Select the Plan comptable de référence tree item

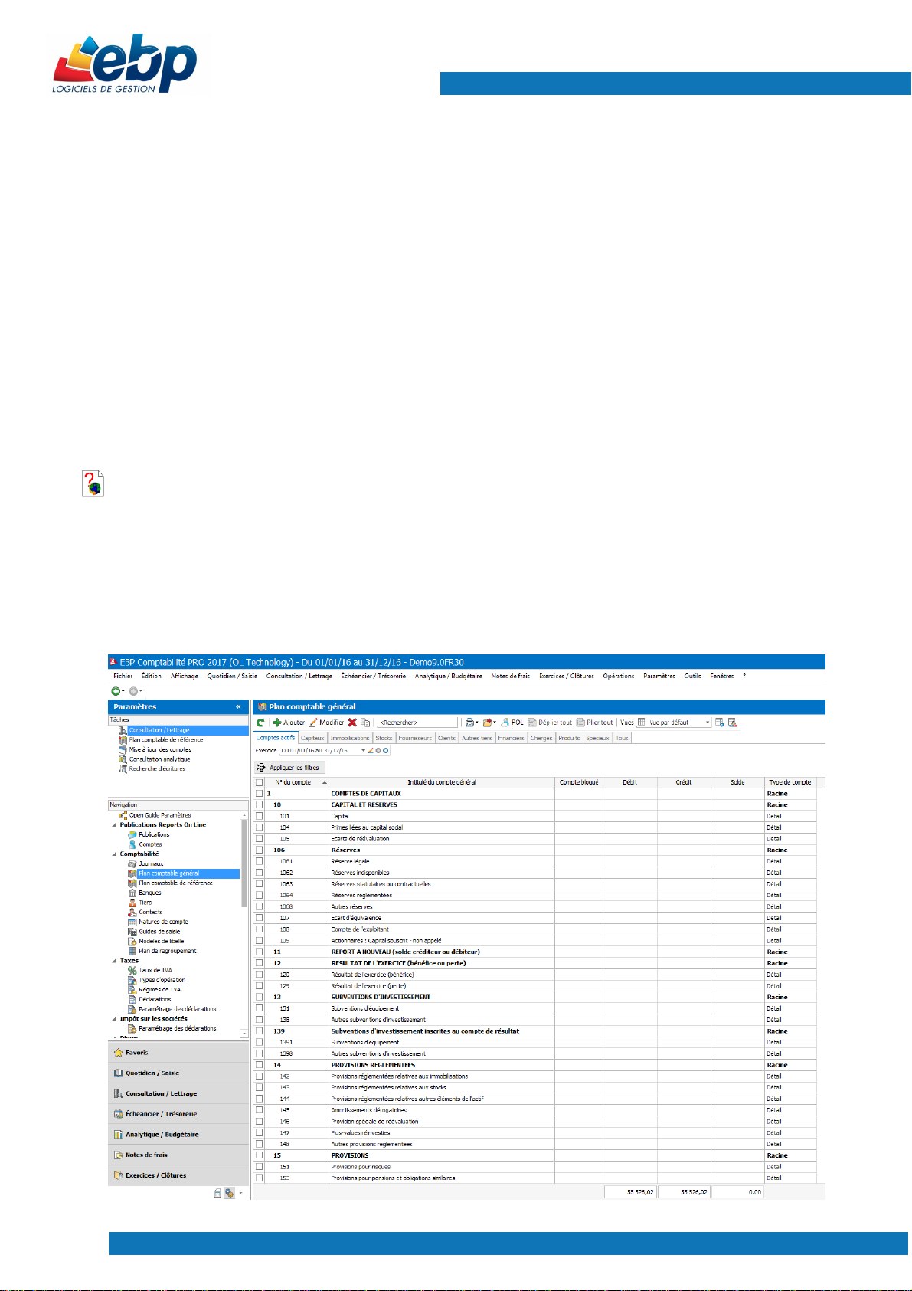pyautogui.click(x=176, y=883)
